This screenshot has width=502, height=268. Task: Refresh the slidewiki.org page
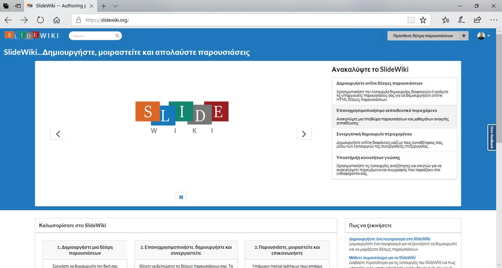pos(40,20)
